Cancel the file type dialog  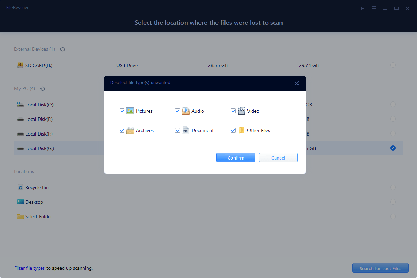click(x=278, y=158)
